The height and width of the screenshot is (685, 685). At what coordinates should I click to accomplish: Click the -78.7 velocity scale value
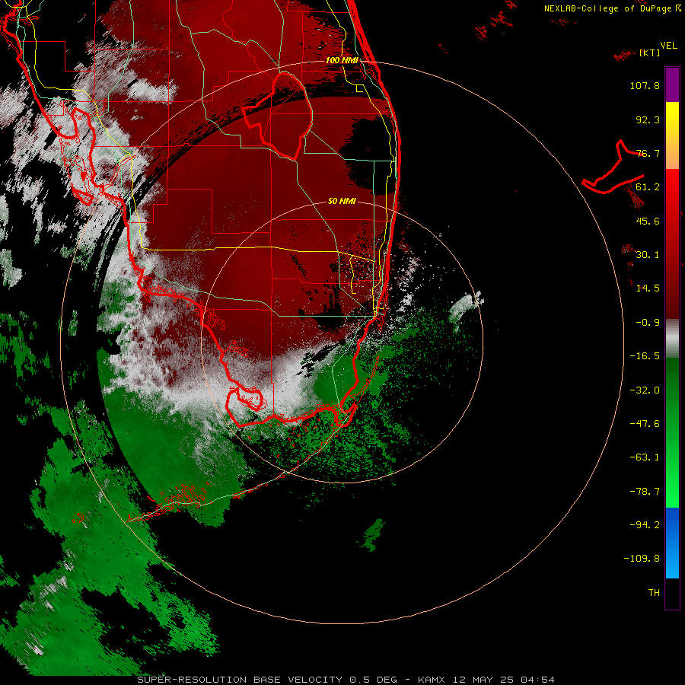(645, 492)
